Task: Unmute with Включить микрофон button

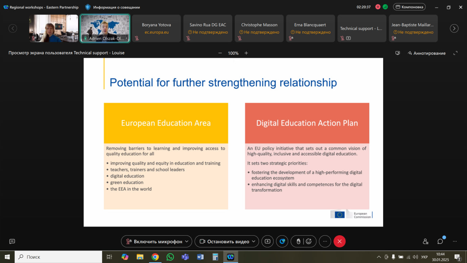Action: 154,241
